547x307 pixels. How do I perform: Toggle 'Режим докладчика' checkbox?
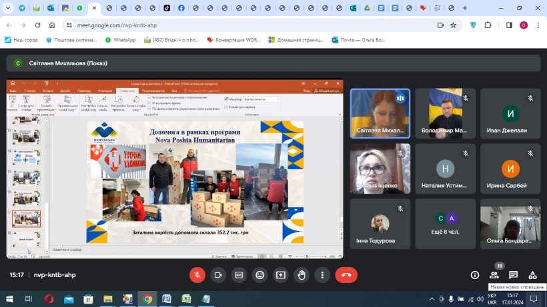(x=226, y=107)
